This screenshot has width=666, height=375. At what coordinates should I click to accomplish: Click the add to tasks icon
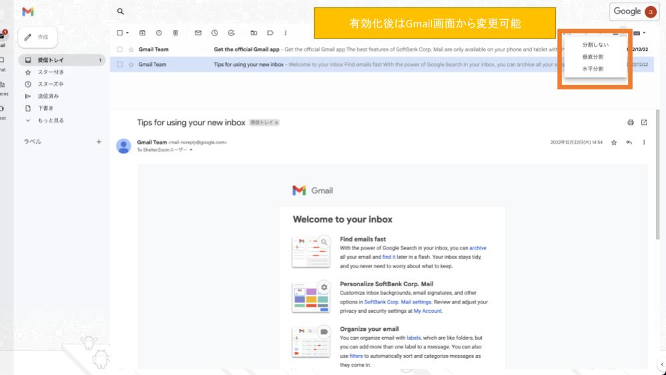click(x=231, y=33)
